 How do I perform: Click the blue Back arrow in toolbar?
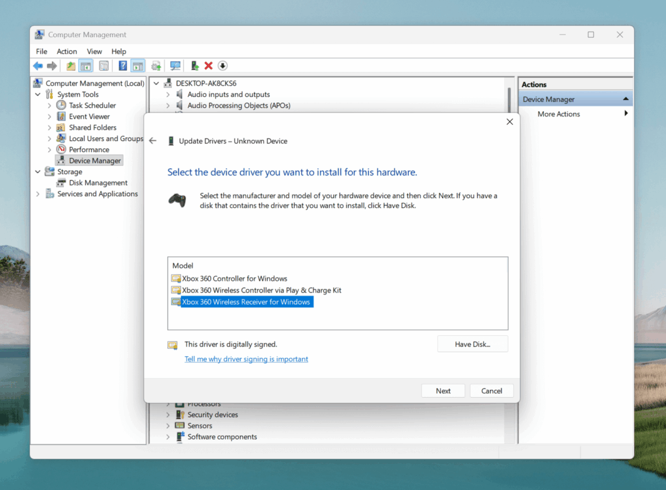[38, 66]
